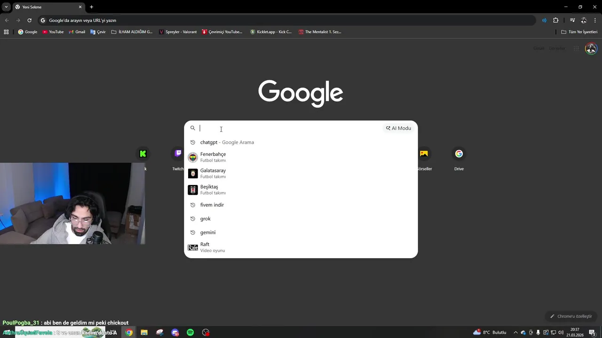The image size is (602, 338).
Task: Open the Görseller link at top right
Action: tap(557, 48)
